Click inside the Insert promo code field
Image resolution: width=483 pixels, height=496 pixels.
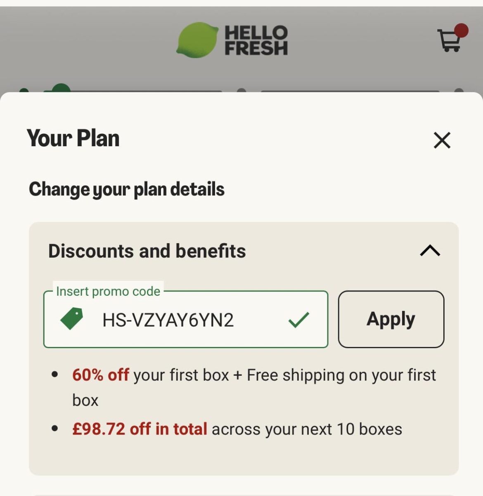click(186, 320)
